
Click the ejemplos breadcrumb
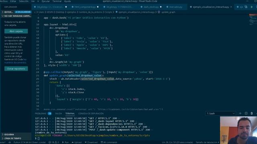pyautogui.click(x=71, y=12)
